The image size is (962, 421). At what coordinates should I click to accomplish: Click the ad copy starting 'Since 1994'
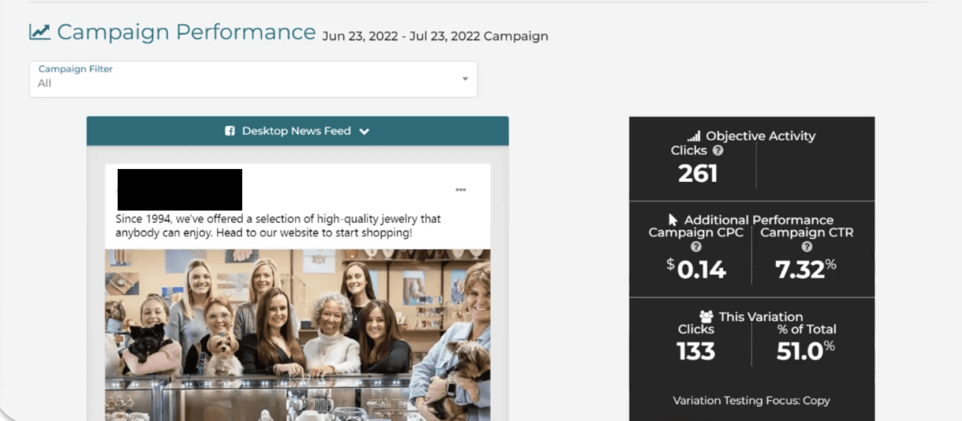click(278, 225)
